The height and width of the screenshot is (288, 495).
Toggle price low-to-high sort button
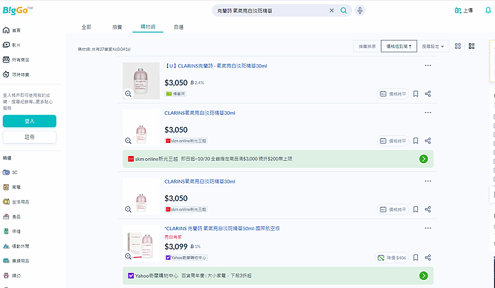pos(399,47)
